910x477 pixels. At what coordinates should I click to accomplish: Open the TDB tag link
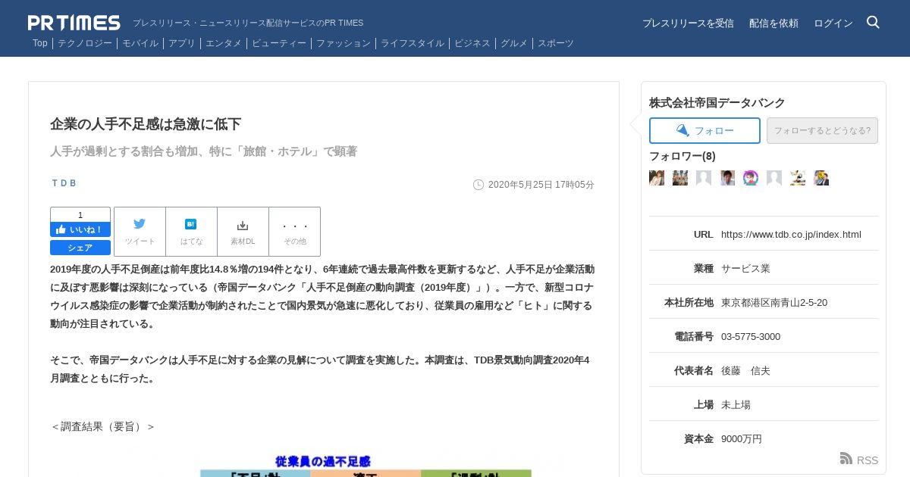64,183
